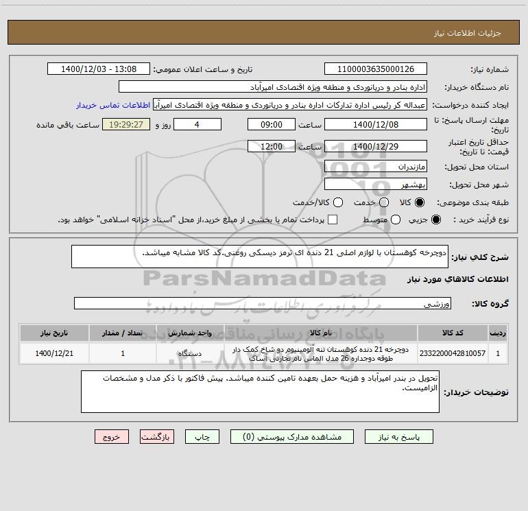
Task: Click the price validity date 1400/12/29
Action: click(x=376, y=146)
